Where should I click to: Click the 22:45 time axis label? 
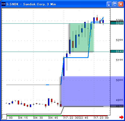(84, 118)
